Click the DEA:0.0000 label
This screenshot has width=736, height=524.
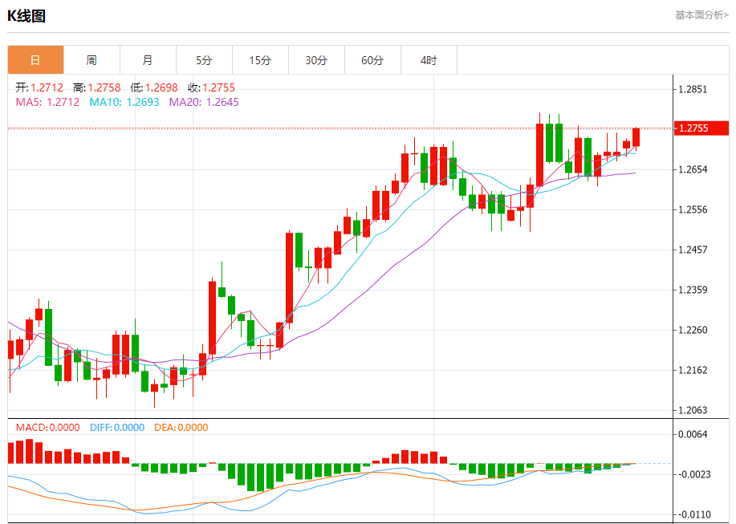coord(181,428)
